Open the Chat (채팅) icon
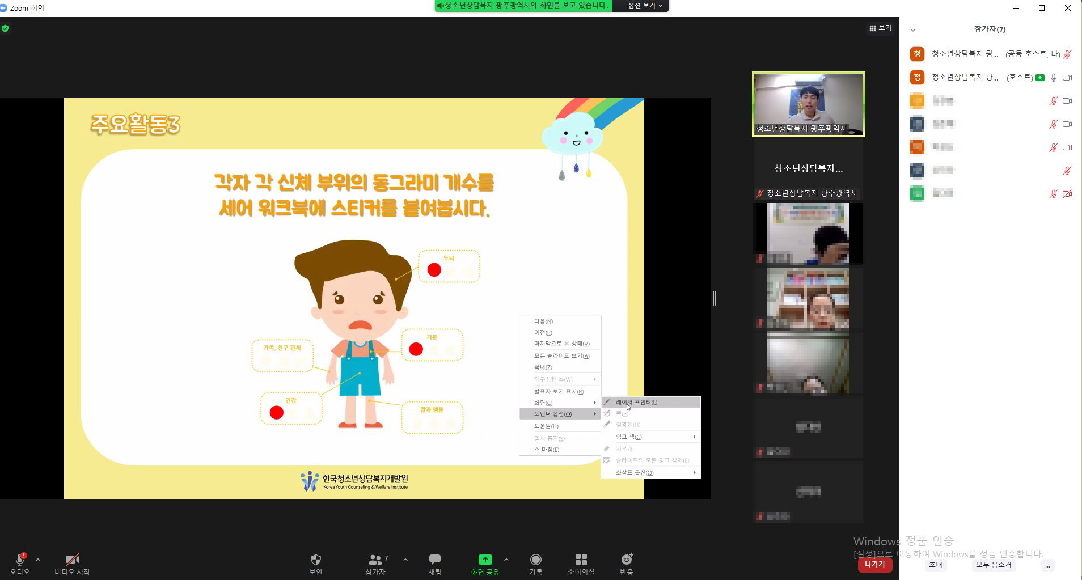Screen dimensions: 1082x580 435,560
